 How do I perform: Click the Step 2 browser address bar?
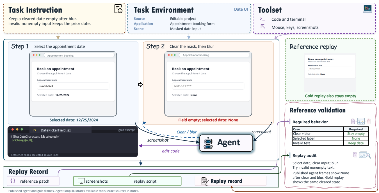(214, 55)
